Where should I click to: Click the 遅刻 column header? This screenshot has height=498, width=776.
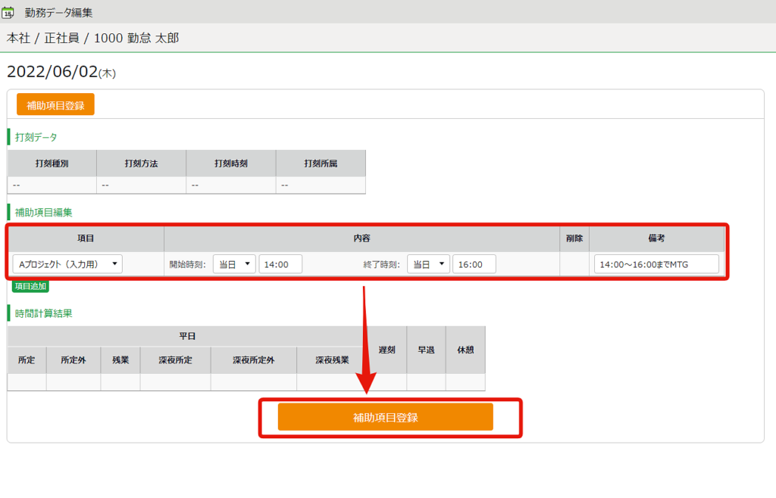386,350
